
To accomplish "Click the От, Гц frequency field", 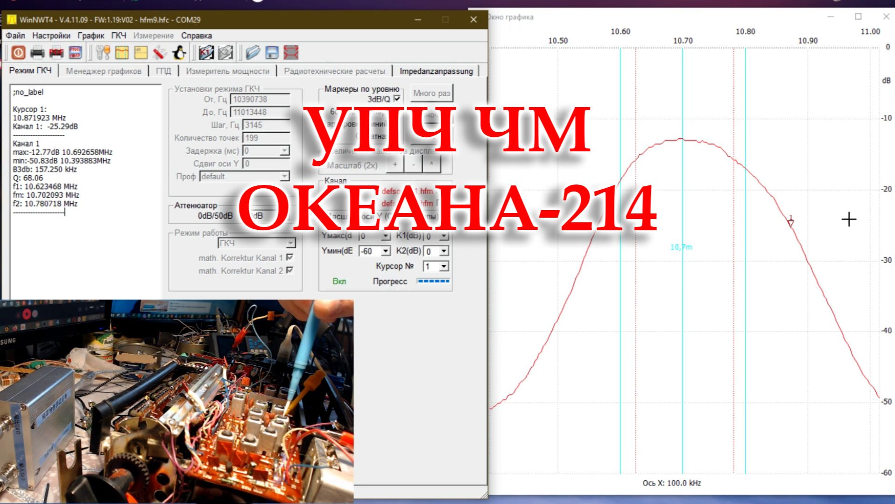I will point(260,99).
